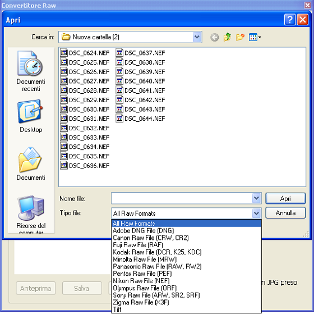This screenshot has height=314, width=314.
Task: Choose Canon Raw File (CRW, CR2)
Action: pyautogui.click(x=186, y=238)
